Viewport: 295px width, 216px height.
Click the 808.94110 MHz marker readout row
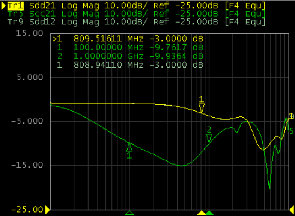pos(128,65)
